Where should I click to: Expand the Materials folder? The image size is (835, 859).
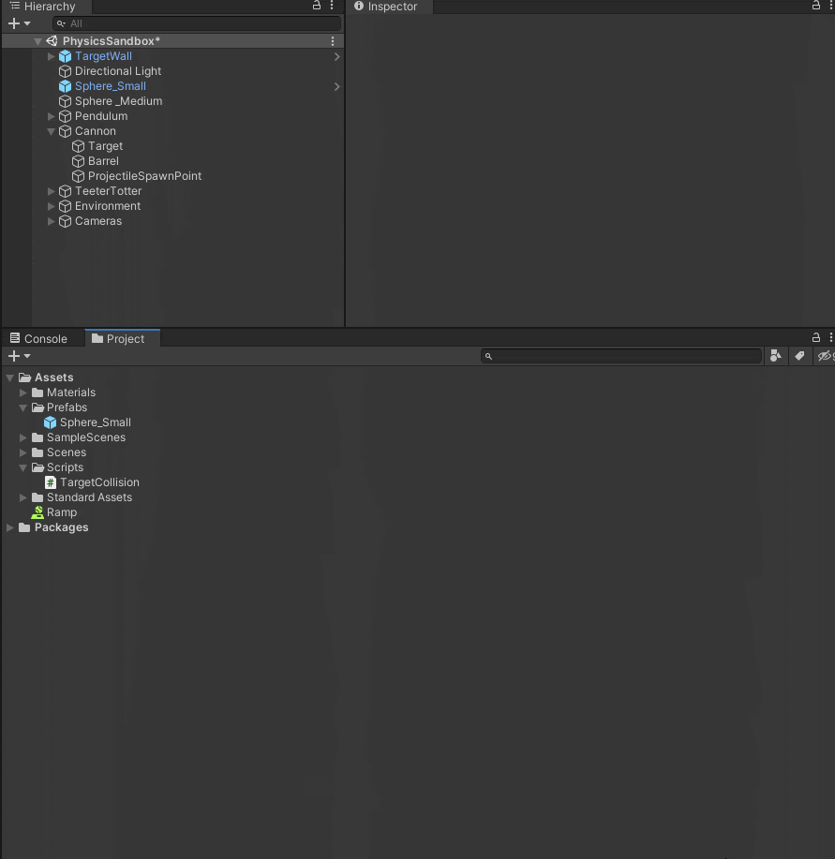[23, 392]
